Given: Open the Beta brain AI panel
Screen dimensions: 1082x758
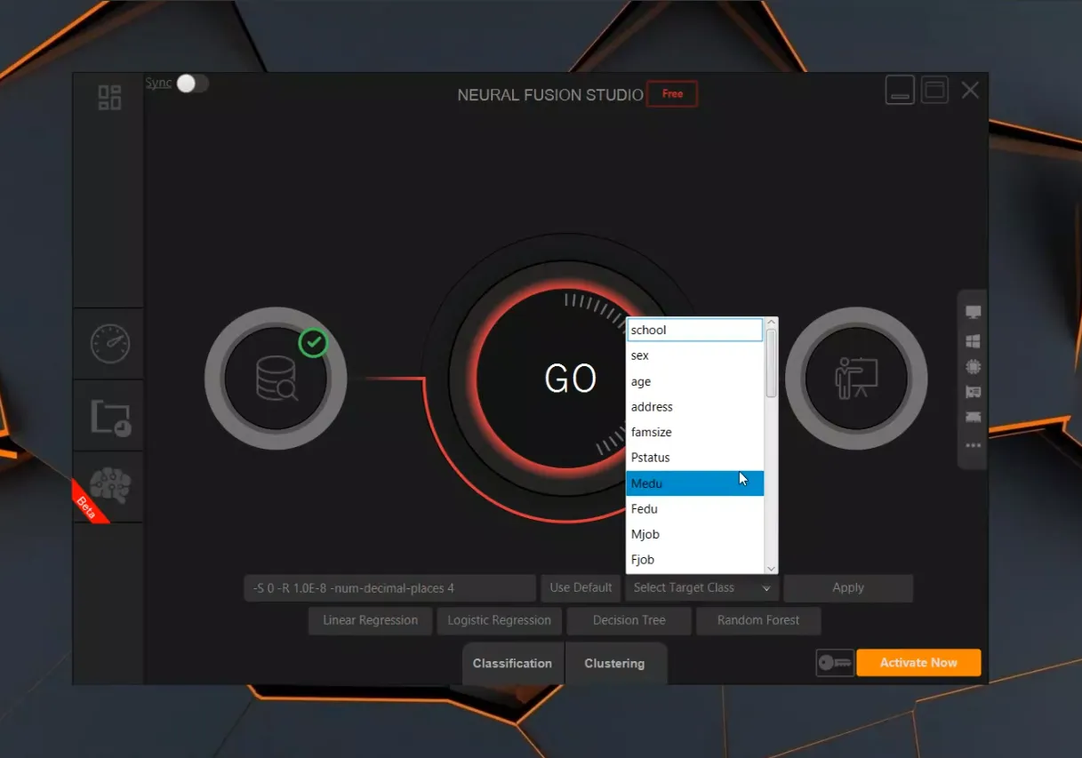Looking at the screenshot, I should 110,485.
